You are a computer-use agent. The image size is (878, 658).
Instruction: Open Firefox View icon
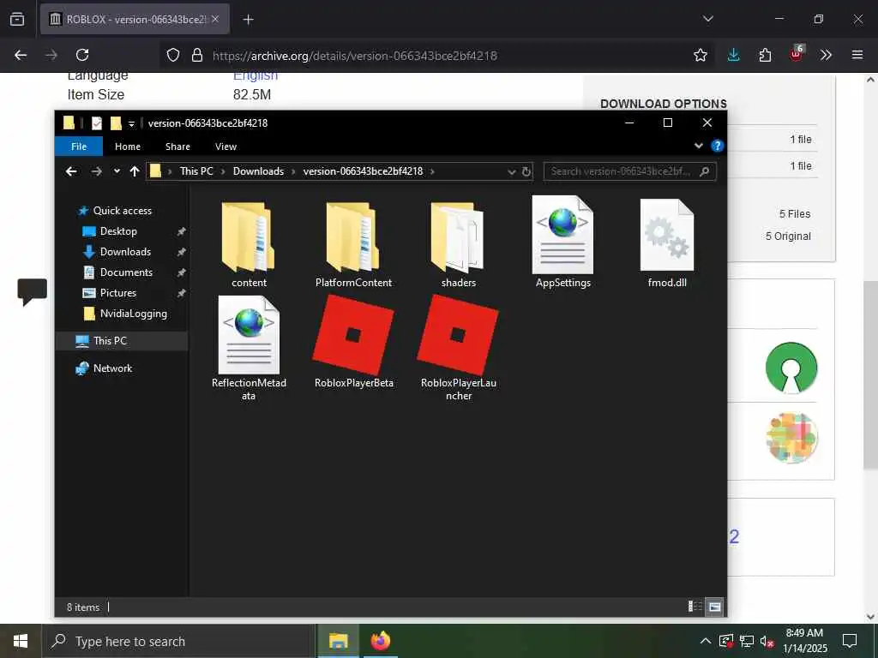coord(17,19)
